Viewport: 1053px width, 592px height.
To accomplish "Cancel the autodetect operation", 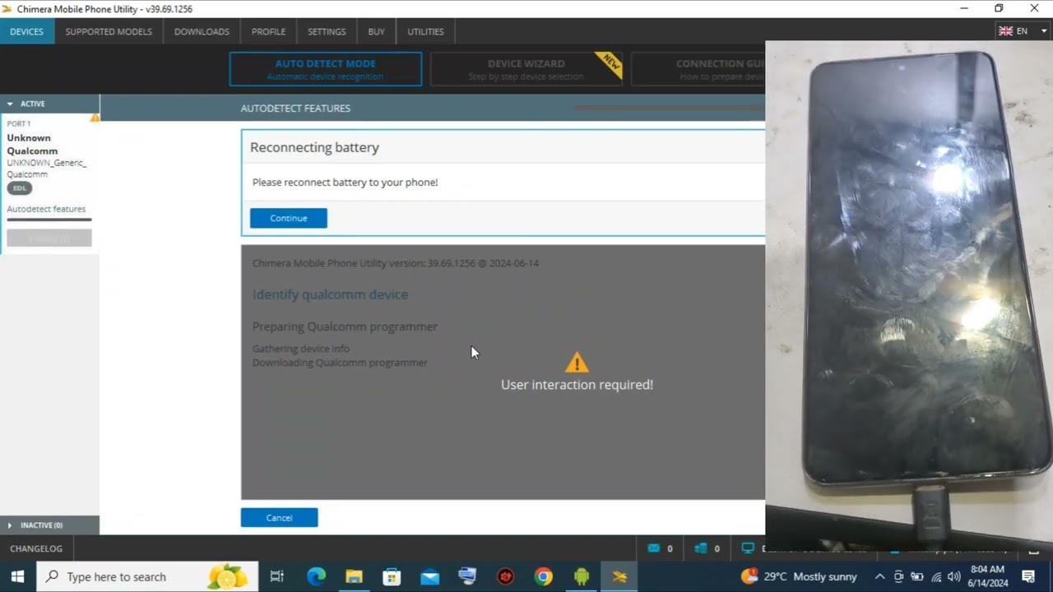I will click(x=279, y=517).
